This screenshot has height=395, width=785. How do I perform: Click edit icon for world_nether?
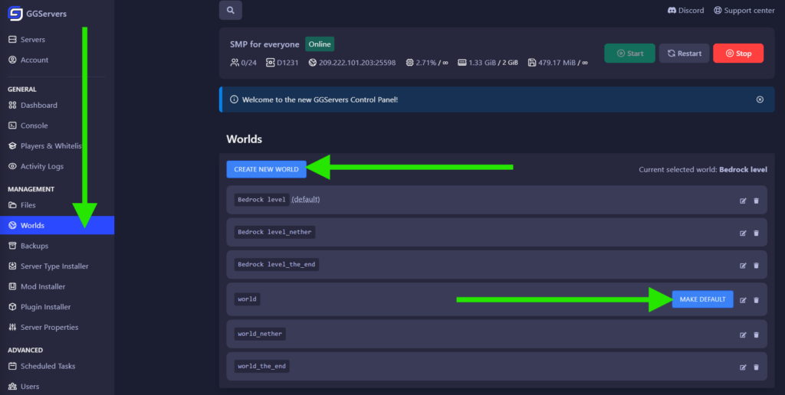(x=743, y=335)
